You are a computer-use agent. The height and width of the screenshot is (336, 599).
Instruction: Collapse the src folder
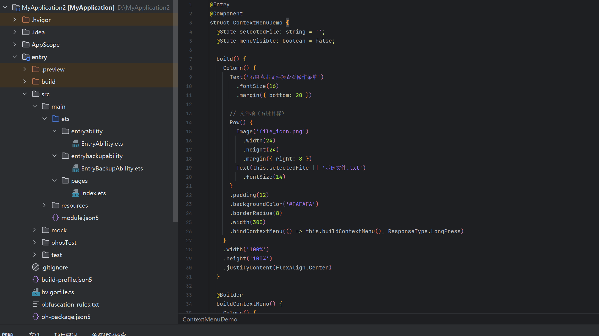[25, 94]
